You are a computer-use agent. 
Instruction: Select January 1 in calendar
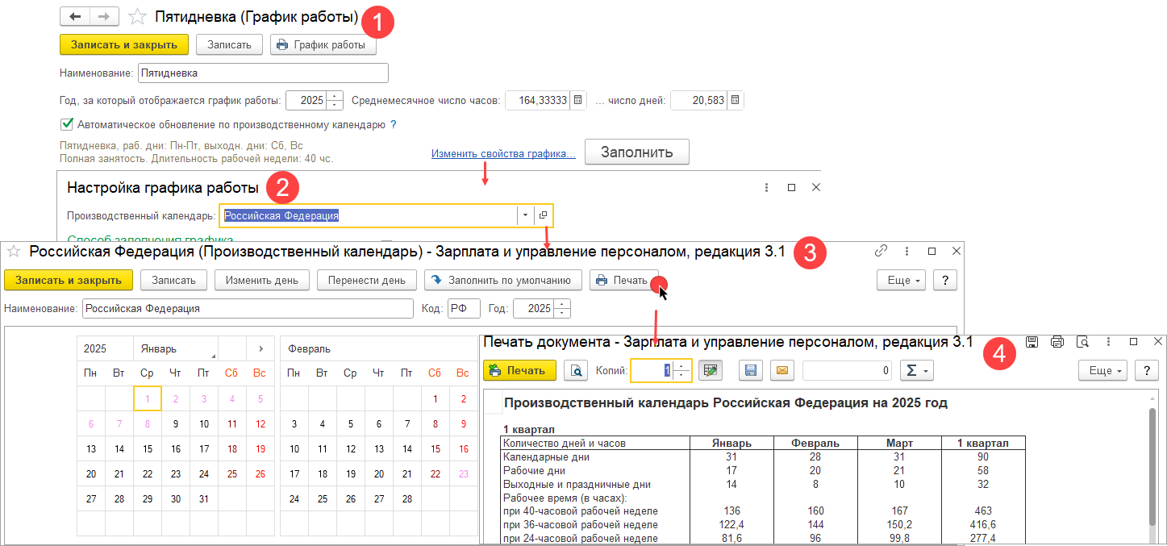point(147,398)
